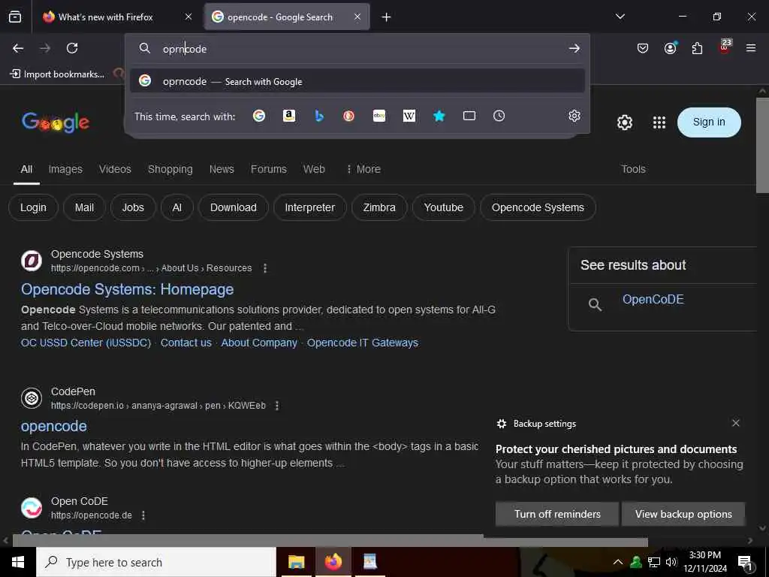Open Save to Pocket icon

pyautogui.click(x=643, y=48)
